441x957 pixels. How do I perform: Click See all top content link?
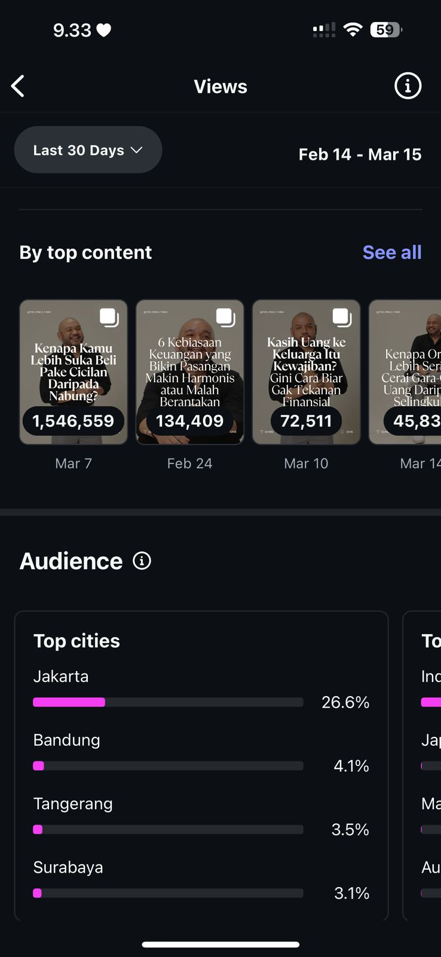pos(392,252)
